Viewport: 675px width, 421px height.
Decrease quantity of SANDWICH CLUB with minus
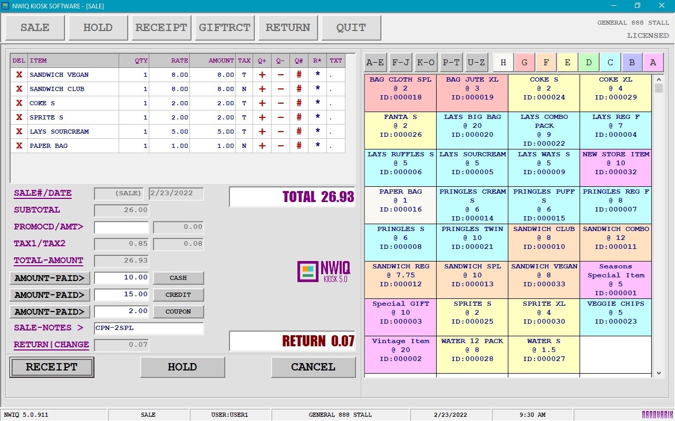[281, 89]
